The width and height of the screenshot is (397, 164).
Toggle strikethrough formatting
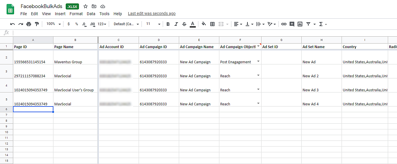[184, 24]
